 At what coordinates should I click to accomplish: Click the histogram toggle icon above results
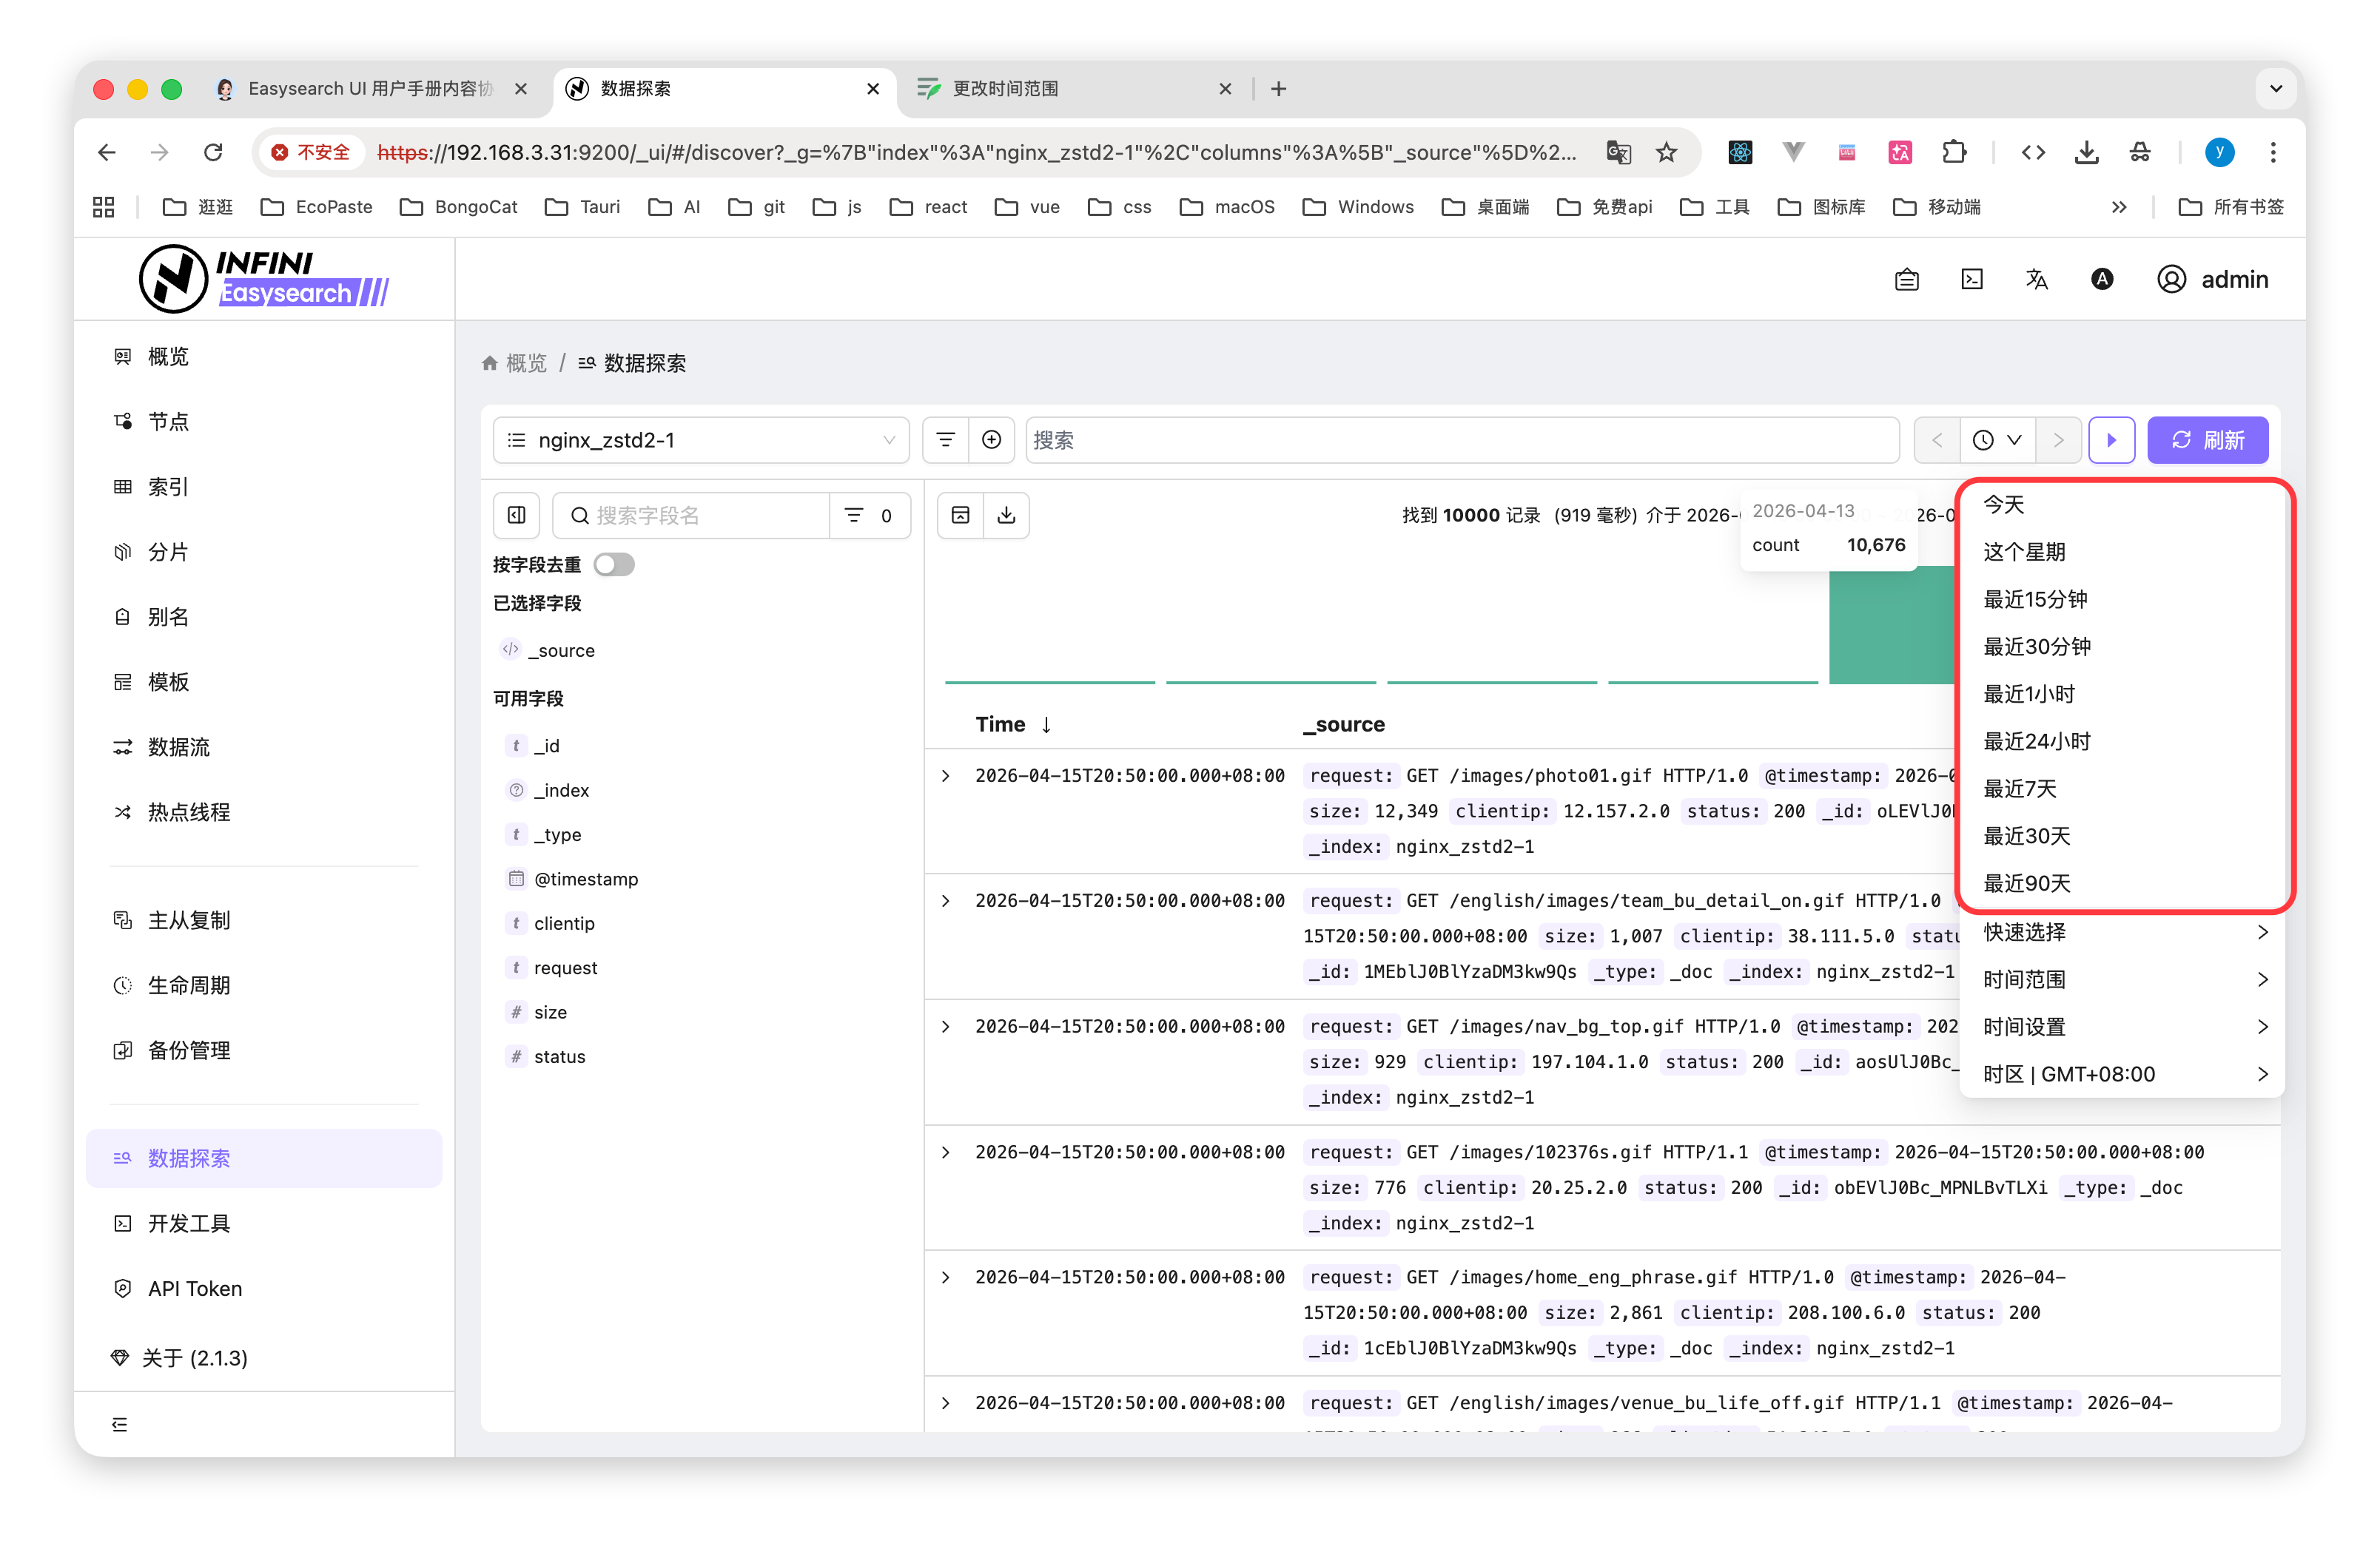point(960,515)
